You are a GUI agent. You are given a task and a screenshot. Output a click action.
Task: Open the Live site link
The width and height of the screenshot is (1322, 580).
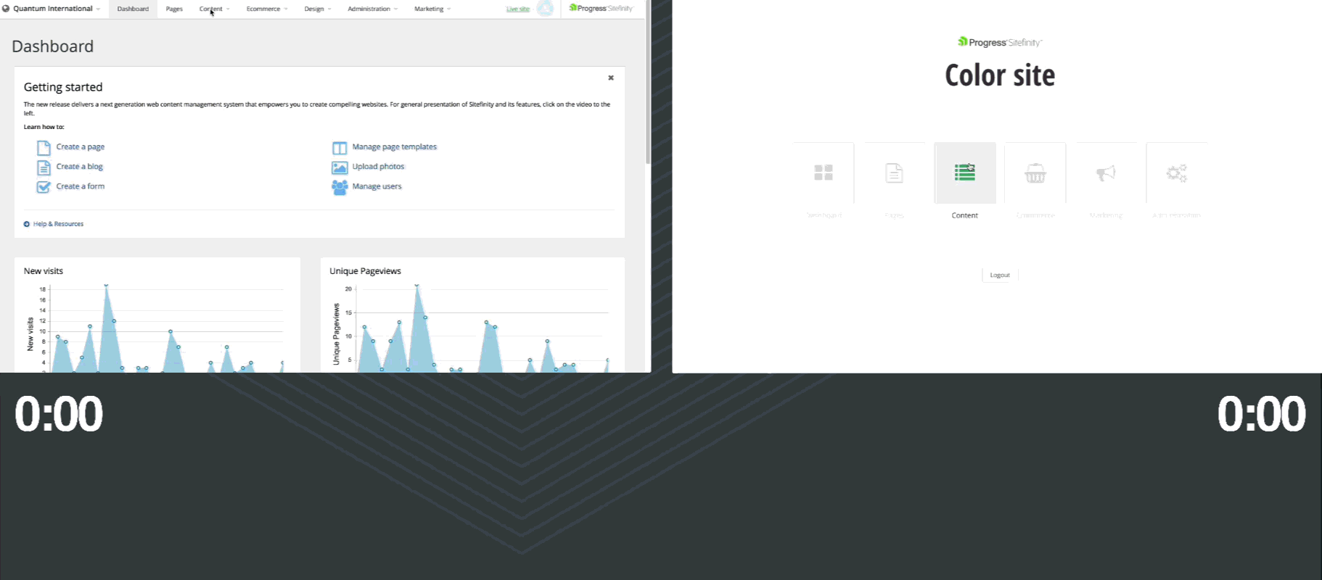tap(517, 9)
